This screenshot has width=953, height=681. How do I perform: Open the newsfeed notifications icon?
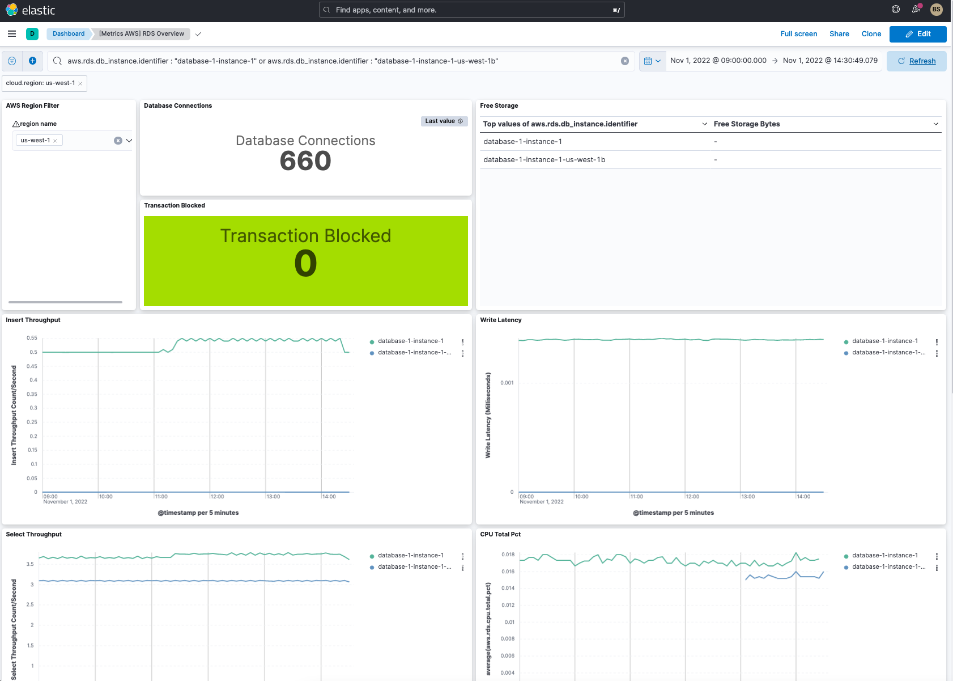(x=916, y=9)
